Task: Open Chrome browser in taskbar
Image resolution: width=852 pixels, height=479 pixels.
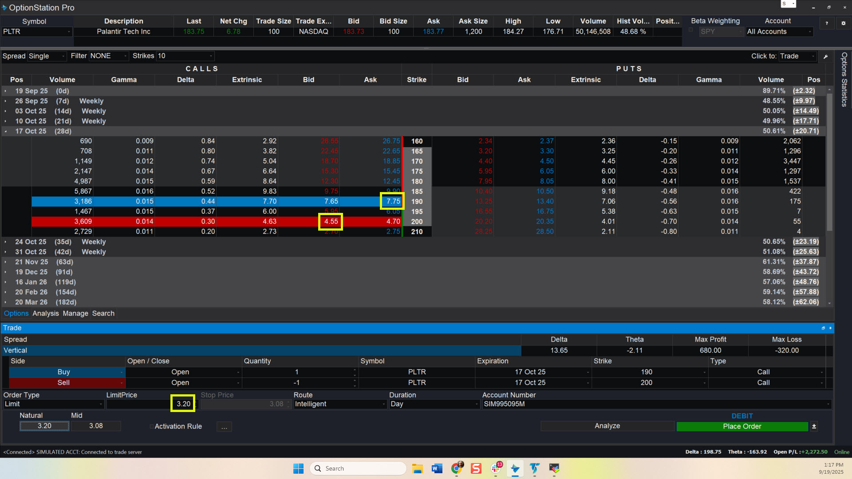Action: click(457, 468)
